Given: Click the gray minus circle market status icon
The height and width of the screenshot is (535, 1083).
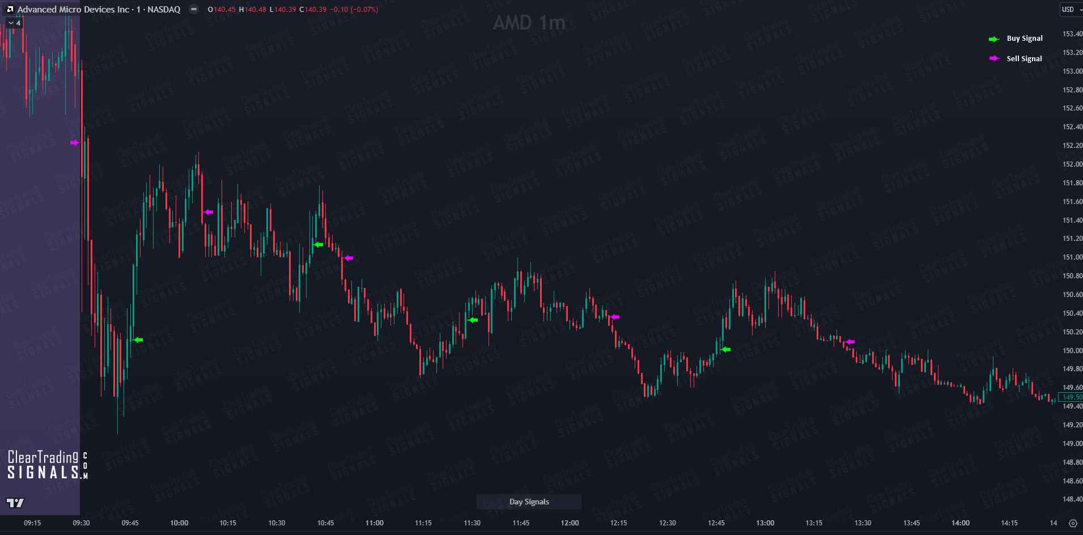Looking at the screenshot, I should (x=194, y=9).
